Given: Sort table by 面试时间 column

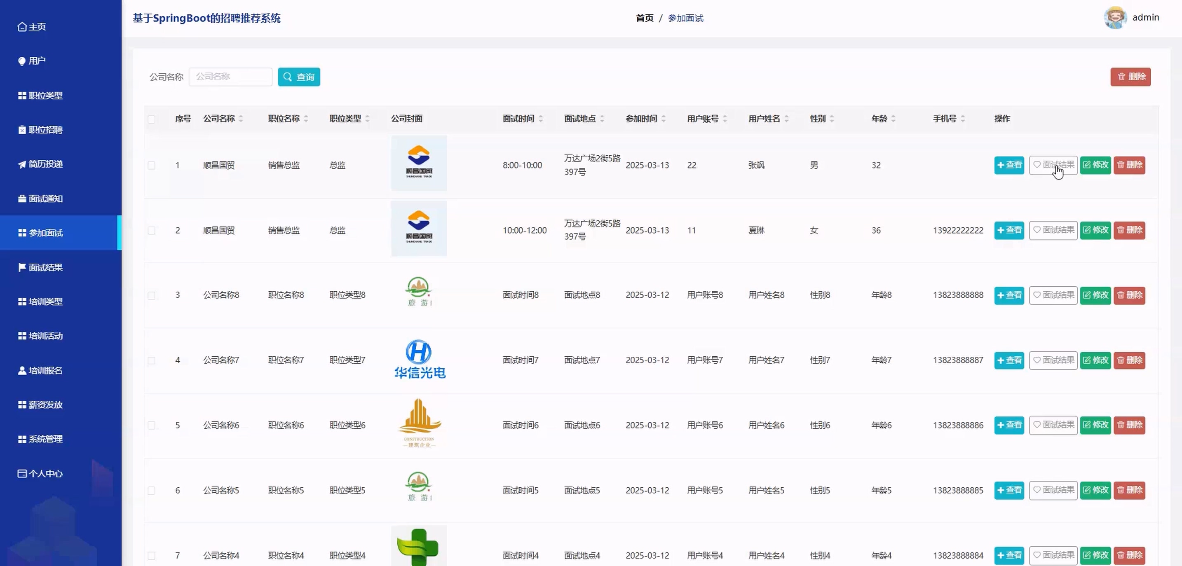Looking at the screenshot, I should click(541, 119).
